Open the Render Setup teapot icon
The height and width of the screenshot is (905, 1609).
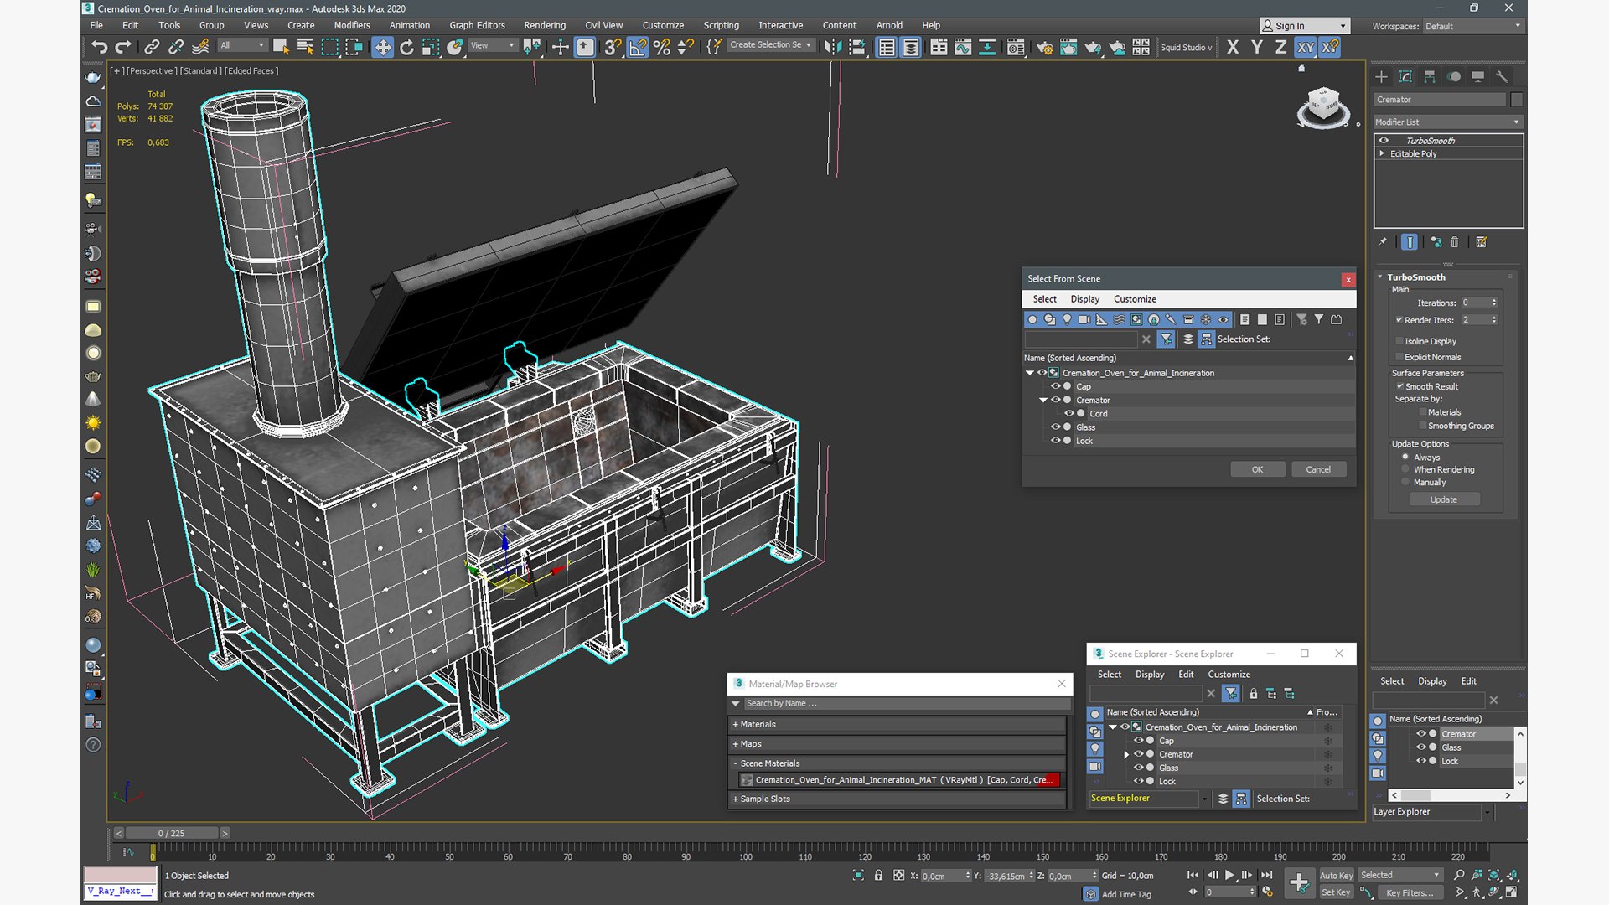(1044, 47)
